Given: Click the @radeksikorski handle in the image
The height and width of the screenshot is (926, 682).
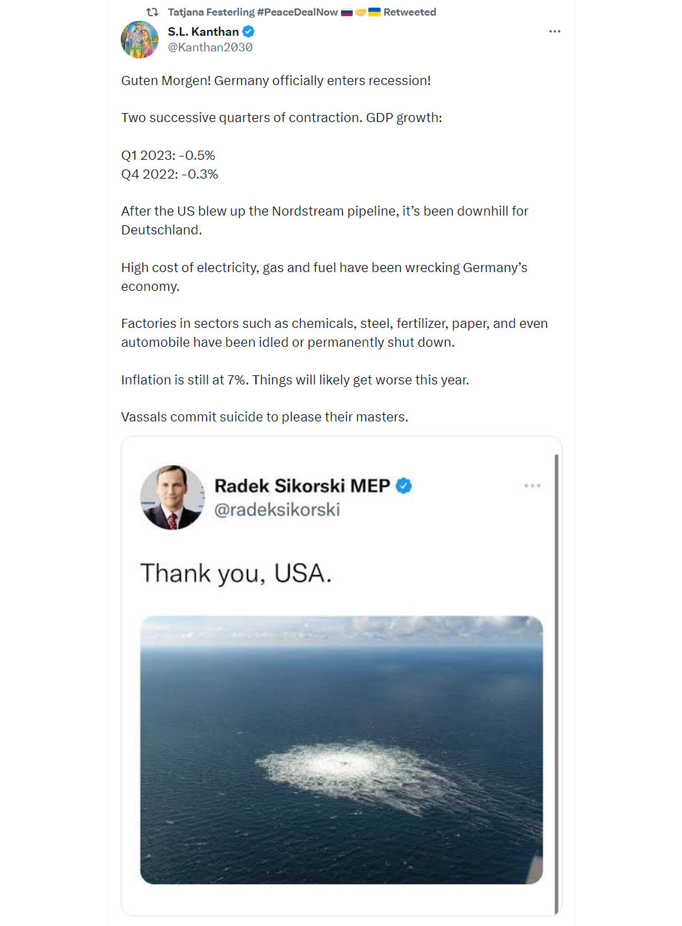Looking at the screenshot, I should point(277,510).
